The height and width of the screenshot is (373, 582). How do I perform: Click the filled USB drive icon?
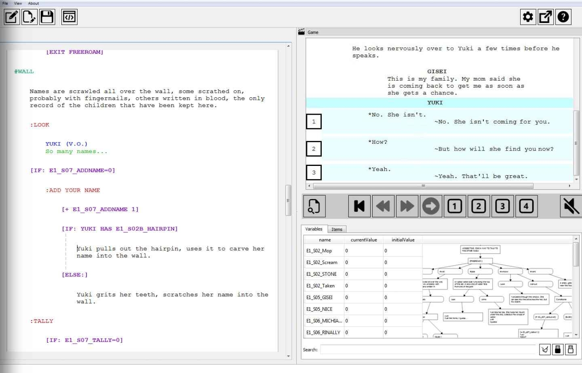click(x=558, y=350)
